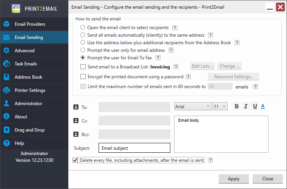Image resolution: width=287 pixels, height=189 pixels.
Task: Open help for Address Book recipients option
Action: pos(237,43)
